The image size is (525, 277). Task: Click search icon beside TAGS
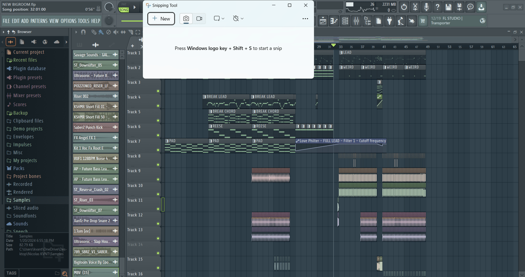pos(64,274)
